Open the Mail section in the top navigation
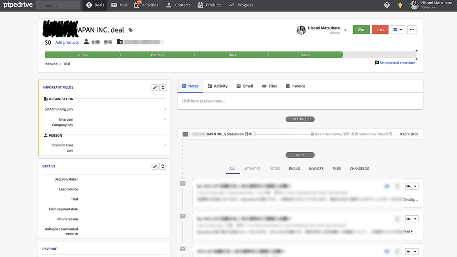 [119, 5]
